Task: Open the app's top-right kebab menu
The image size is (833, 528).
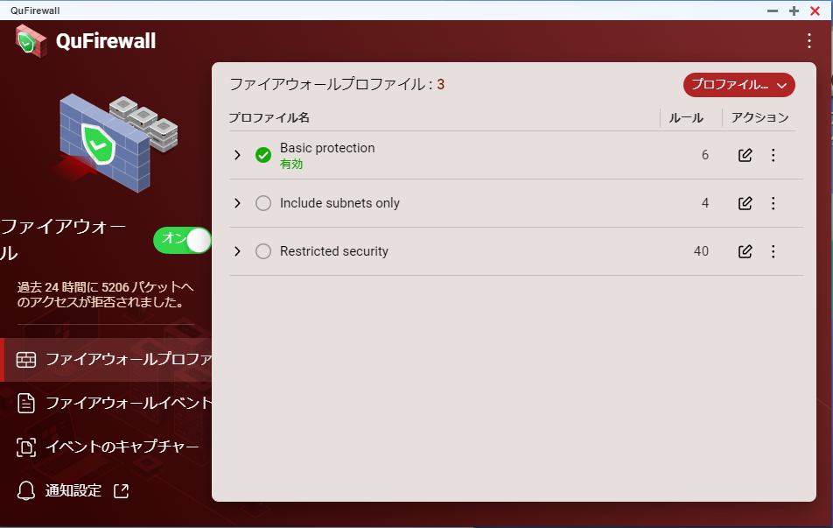Action: (808, 40)
